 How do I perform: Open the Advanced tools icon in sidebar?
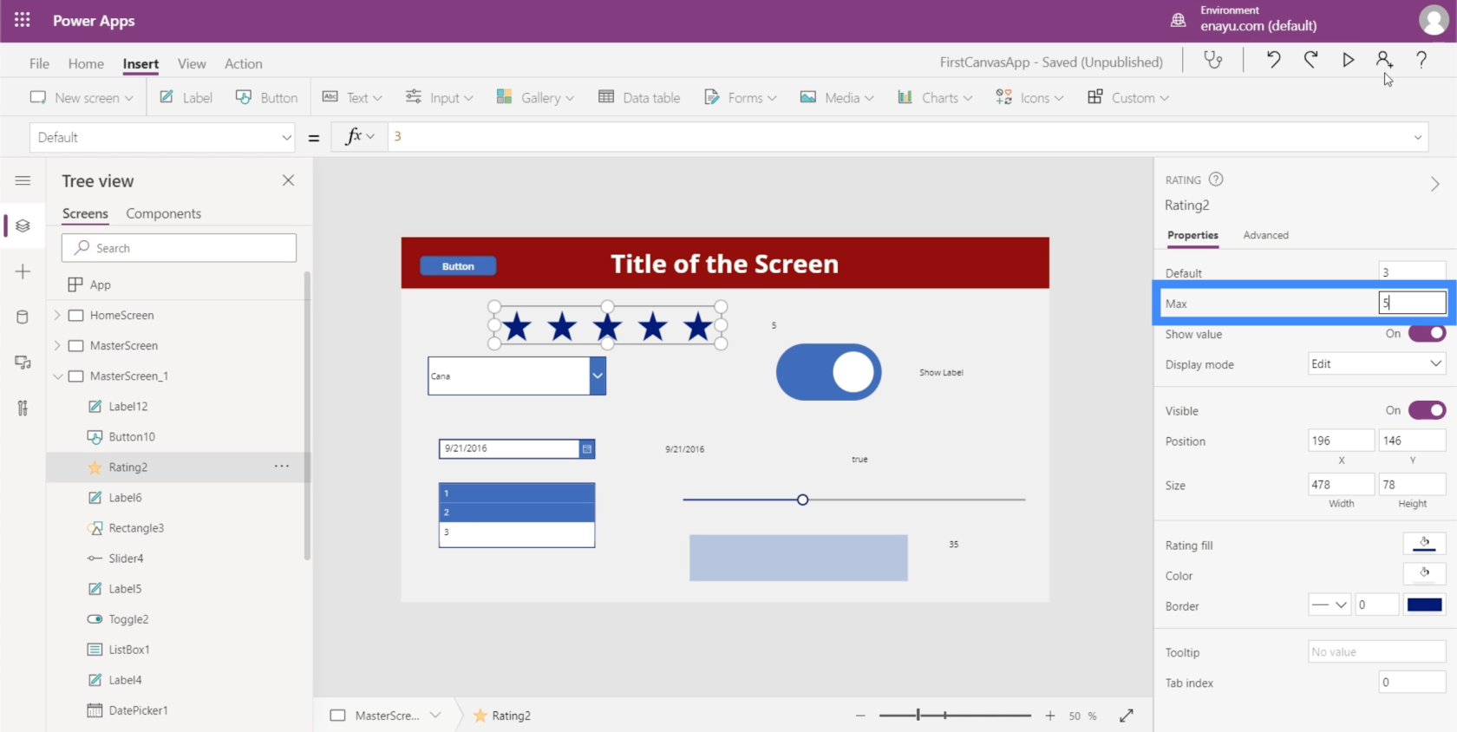click(23, 408)
